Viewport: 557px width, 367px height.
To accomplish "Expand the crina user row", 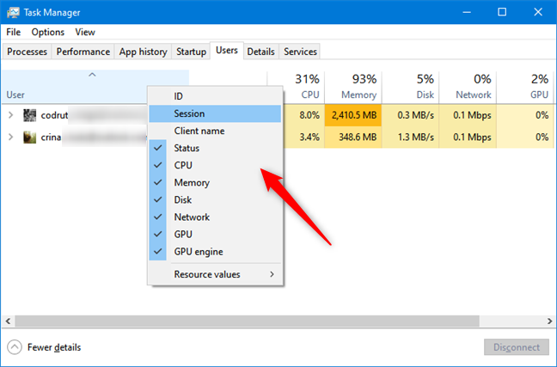I will coord(10,138).
